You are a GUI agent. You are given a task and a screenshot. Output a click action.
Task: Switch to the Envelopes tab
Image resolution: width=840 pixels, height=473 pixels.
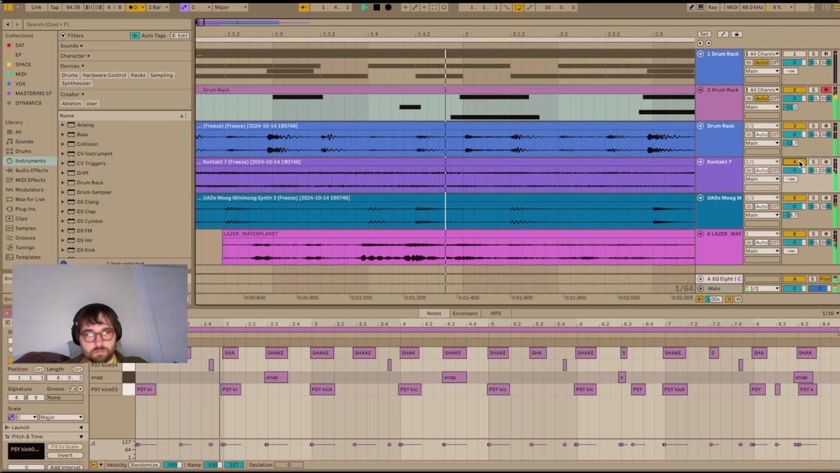tap(465, 313)
